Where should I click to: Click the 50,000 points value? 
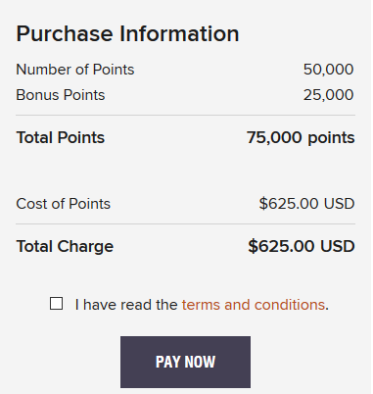(328, 70)
